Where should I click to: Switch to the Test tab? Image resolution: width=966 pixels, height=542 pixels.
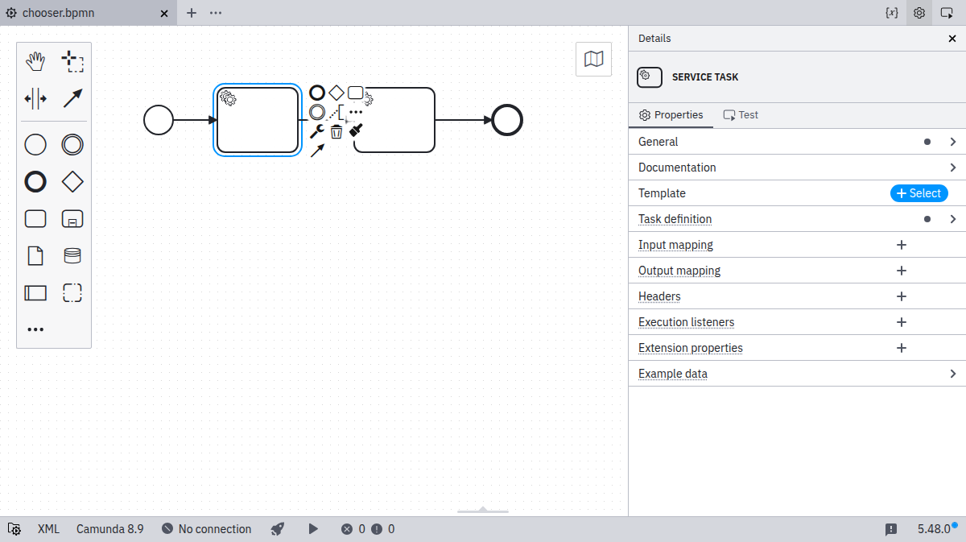coord(741,115)
